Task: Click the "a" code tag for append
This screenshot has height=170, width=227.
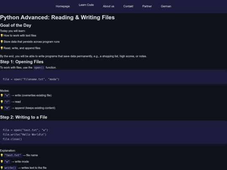Action: pyautogui.click(x=7, y=108)
